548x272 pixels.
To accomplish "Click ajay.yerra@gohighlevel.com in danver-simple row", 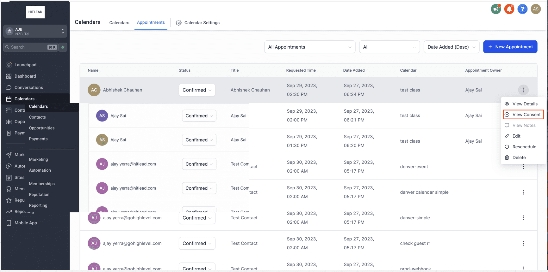I will pos(132,218).
